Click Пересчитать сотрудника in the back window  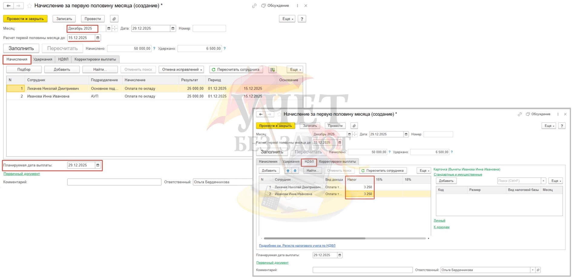point(235,70)
